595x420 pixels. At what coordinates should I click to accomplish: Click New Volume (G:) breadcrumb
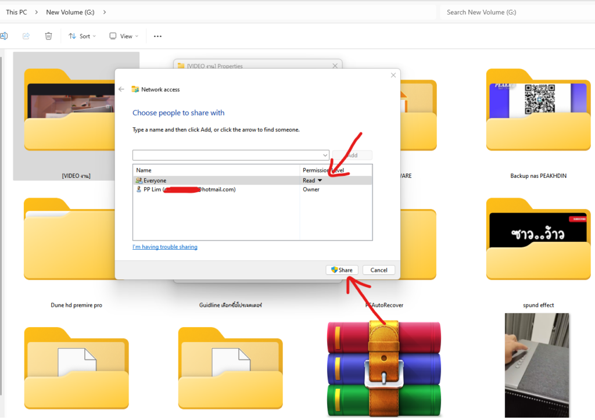pyautogui.click(x=70, y=12)
